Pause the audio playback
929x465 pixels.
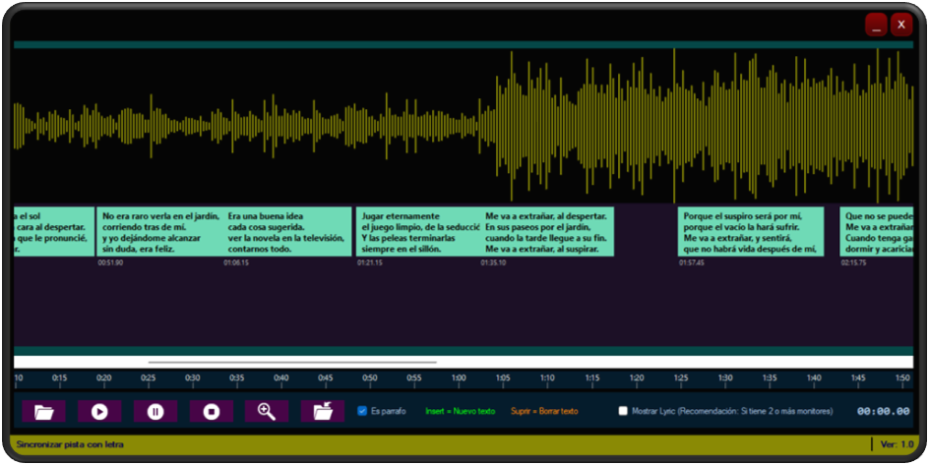coord(155,412)
